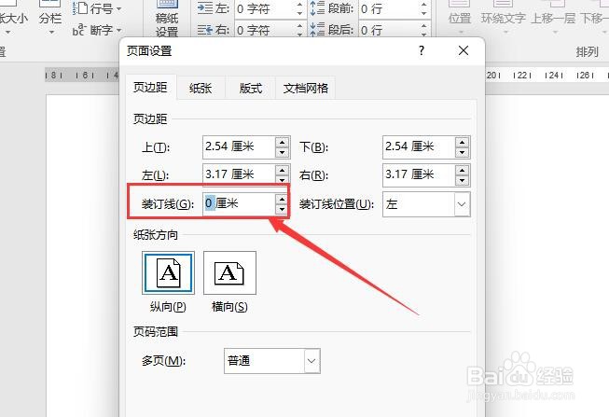Open the 稿纸设置 manuscript paper settings
The width and height of the screenshot is (609, 417).
tap(167, 19)
